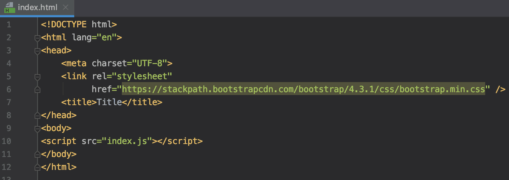
Task: Click the HTML file icon in tab
Action: coord(9,8)
